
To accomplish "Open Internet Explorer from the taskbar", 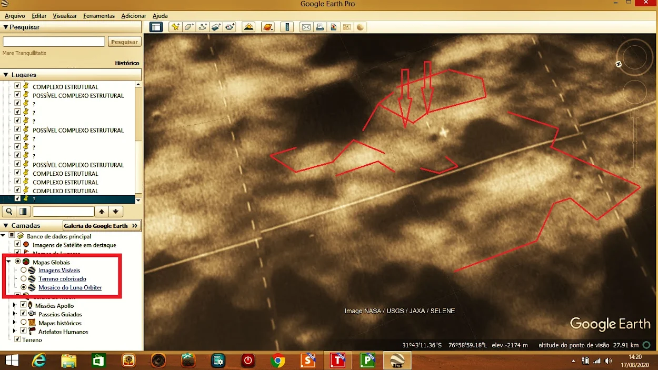I will (38, 361).
